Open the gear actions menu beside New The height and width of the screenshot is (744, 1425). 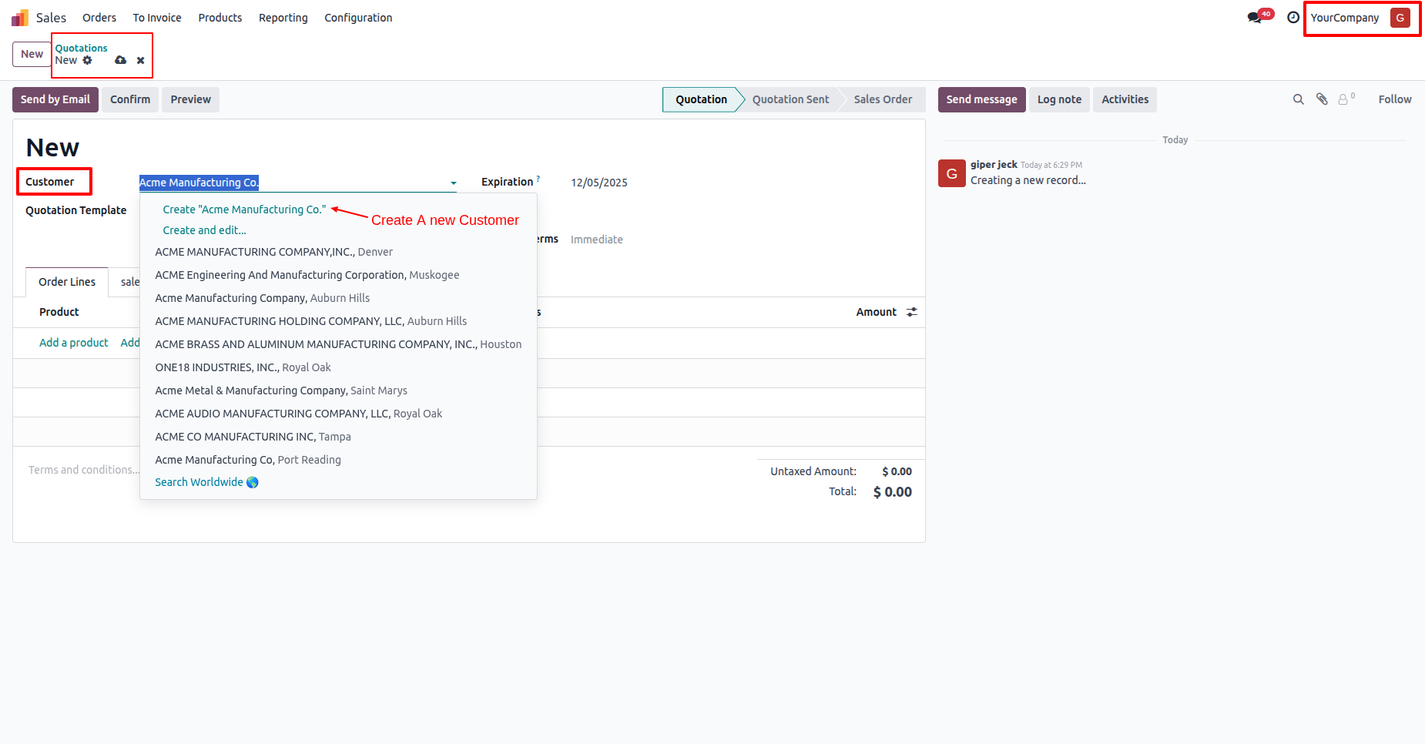click(87, 60)
